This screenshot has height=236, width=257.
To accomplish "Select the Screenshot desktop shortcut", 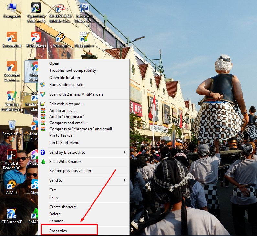I will 12,40.
